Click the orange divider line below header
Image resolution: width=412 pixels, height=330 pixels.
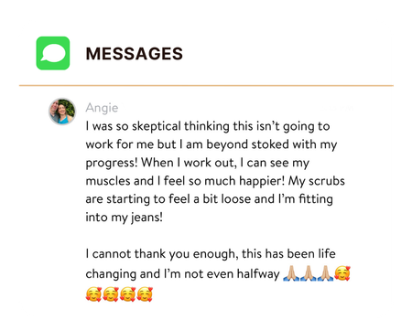click(206, 86)
